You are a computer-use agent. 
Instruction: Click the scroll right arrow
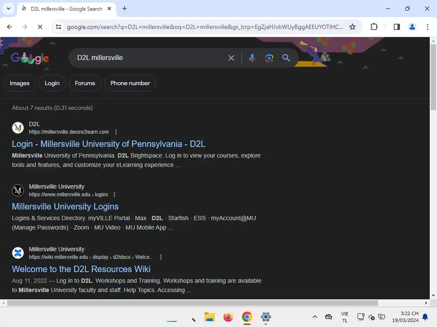click(x=426, y=303)
